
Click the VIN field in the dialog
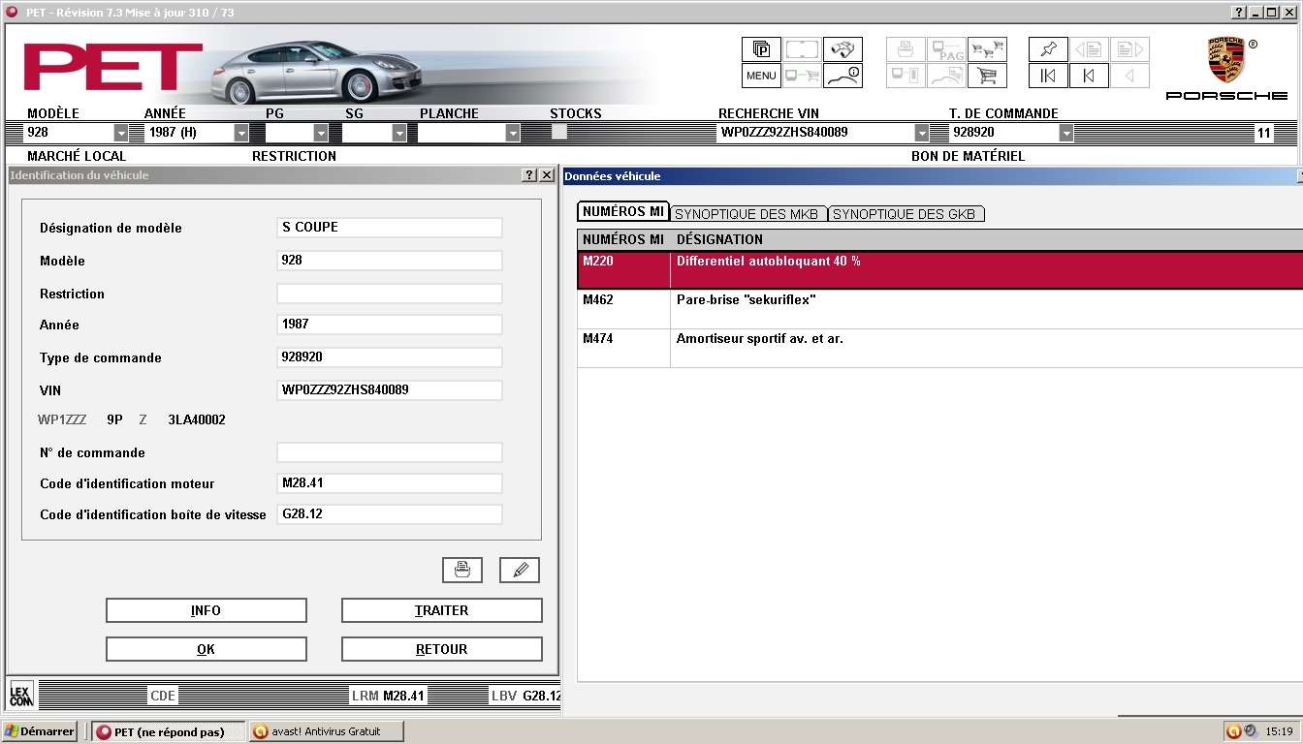(390, 390)
